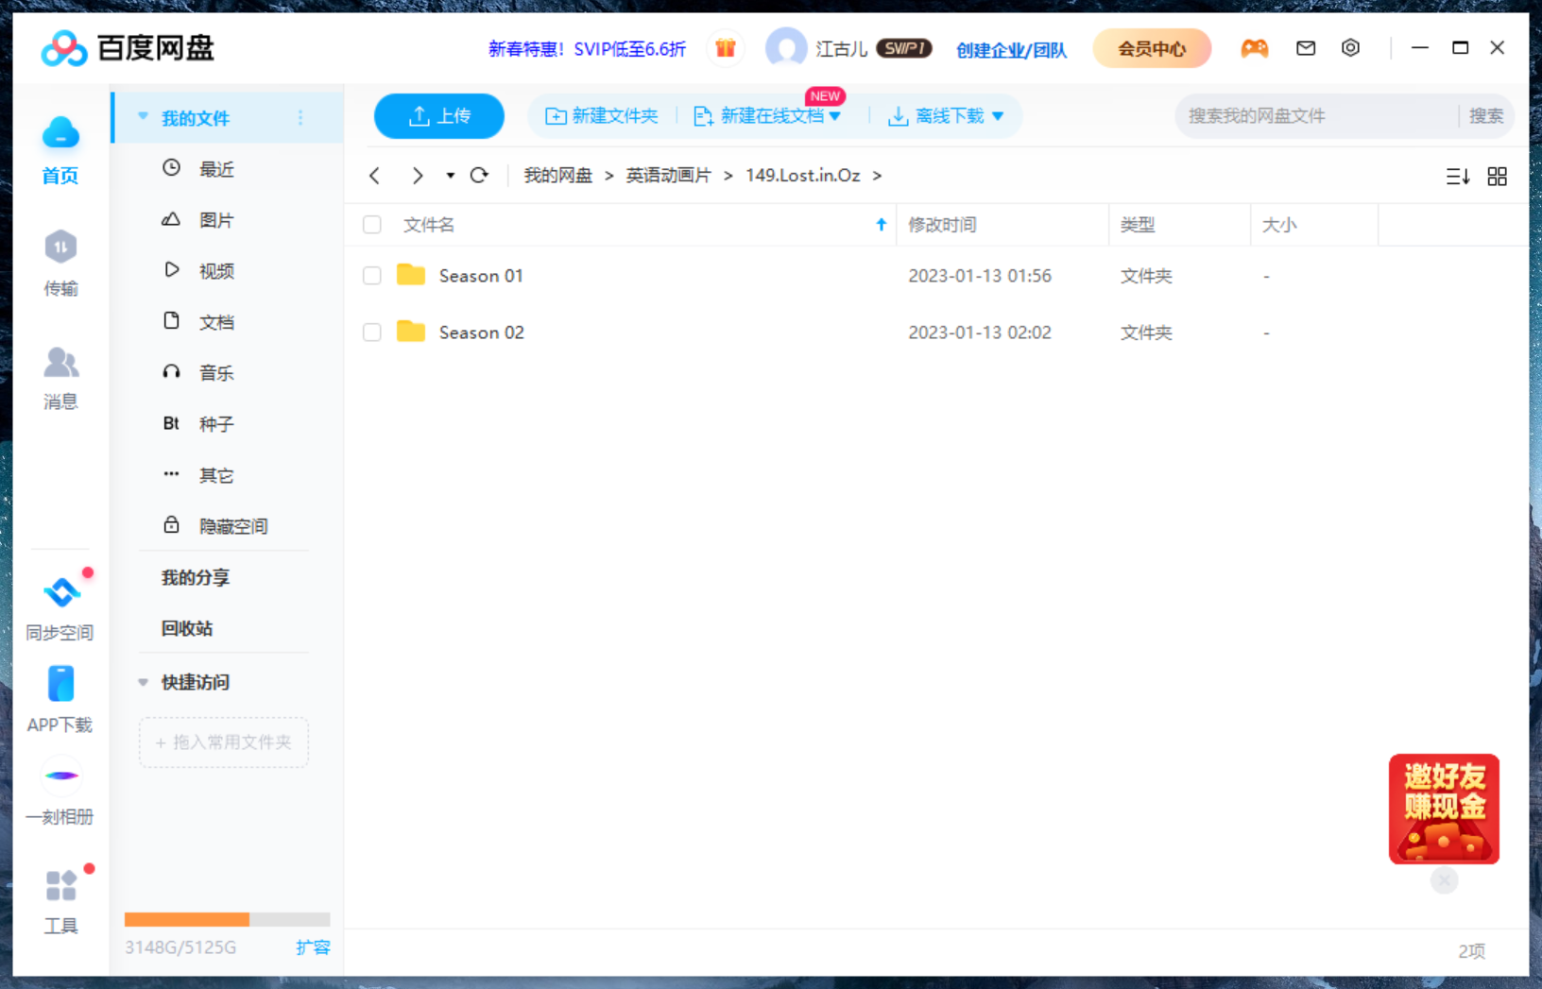Expand the 新建在线文档 dropdown
Image resolution: width=1542 pixels, height=989 pixels.
(x=835, y=115)
